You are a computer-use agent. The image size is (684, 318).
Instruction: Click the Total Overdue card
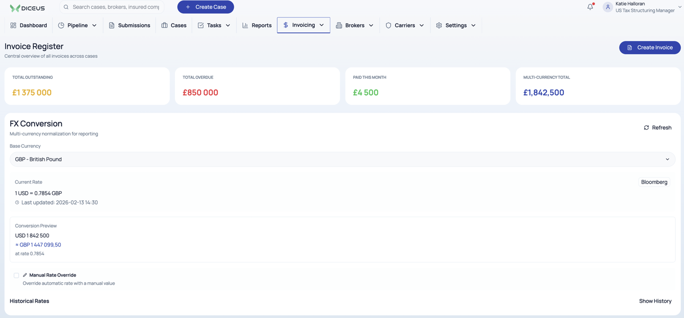(257, 86)
